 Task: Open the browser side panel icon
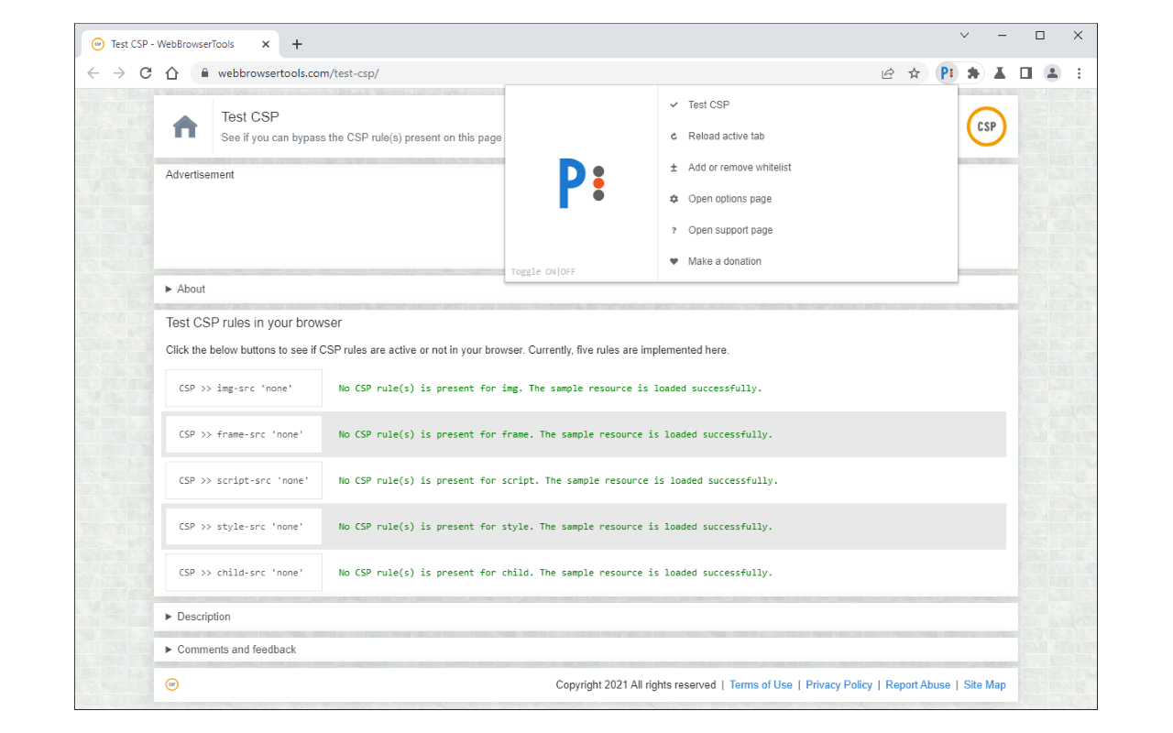[x=1025, y=73]
